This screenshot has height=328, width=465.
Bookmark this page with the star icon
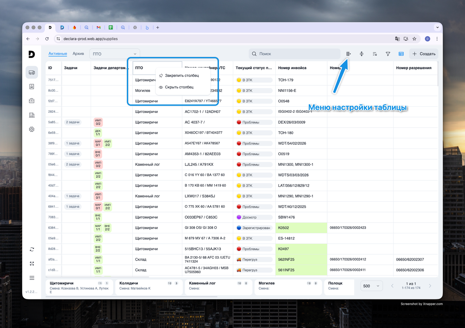tap(414, 39)
